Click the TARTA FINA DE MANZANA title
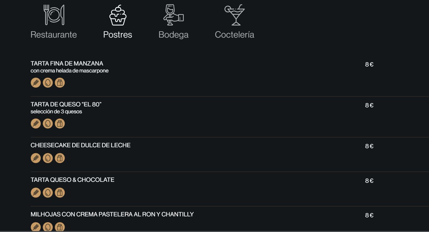The image size is (429, 232). tap(67, 63)
